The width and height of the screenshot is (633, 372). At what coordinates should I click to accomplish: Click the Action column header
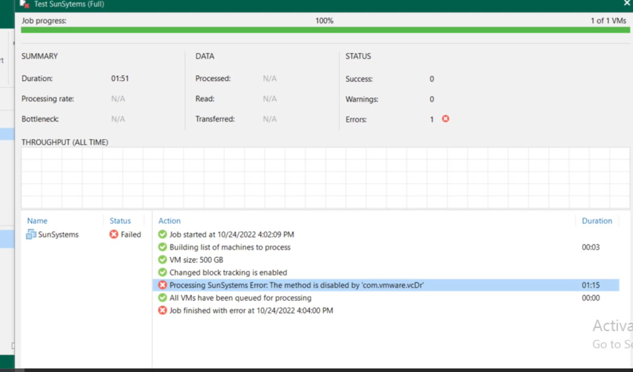coord(169,221)
